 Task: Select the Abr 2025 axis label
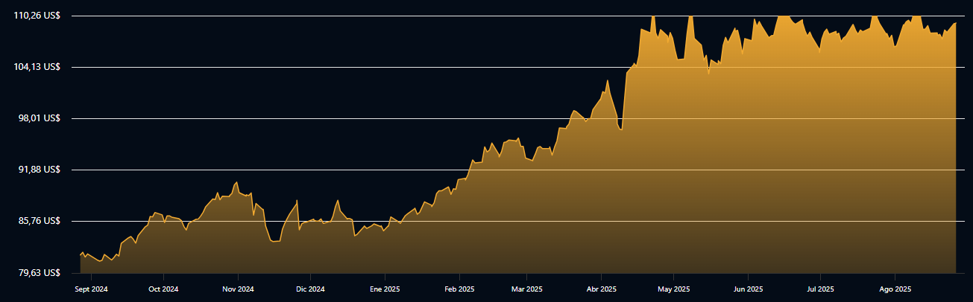pos(601,289)
